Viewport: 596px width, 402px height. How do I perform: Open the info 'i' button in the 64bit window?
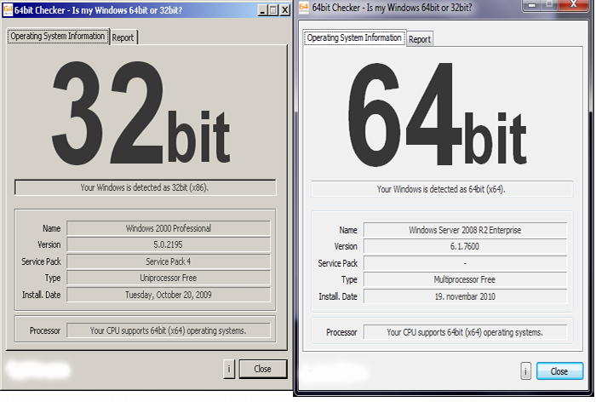(525, 371)
